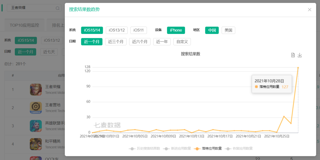
Task: Click the 王者荣耀 app icon
Action: tap(36, 90)
